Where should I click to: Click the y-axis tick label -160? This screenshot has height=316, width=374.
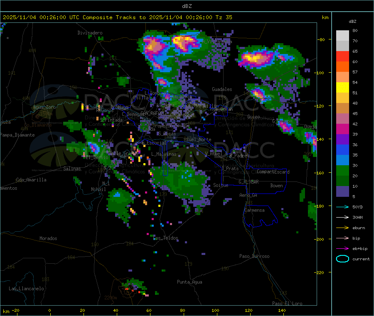pyautogui.click(x=320, y=173)
